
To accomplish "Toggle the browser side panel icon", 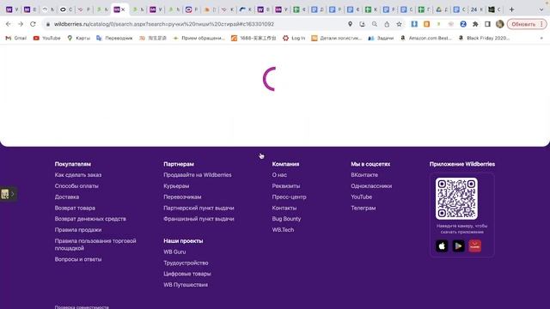I will [x=487, y=24].
